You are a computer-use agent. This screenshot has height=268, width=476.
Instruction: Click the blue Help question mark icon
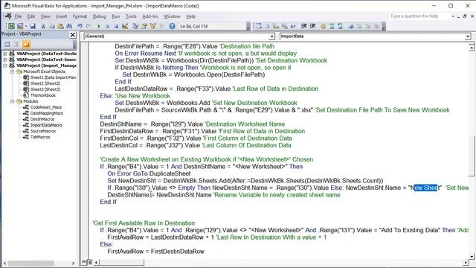pos(172,26)
